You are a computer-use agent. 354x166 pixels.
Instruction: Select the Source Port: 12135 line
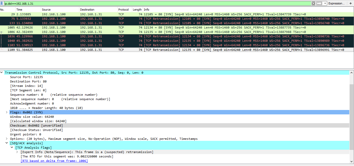pos(27,77)
